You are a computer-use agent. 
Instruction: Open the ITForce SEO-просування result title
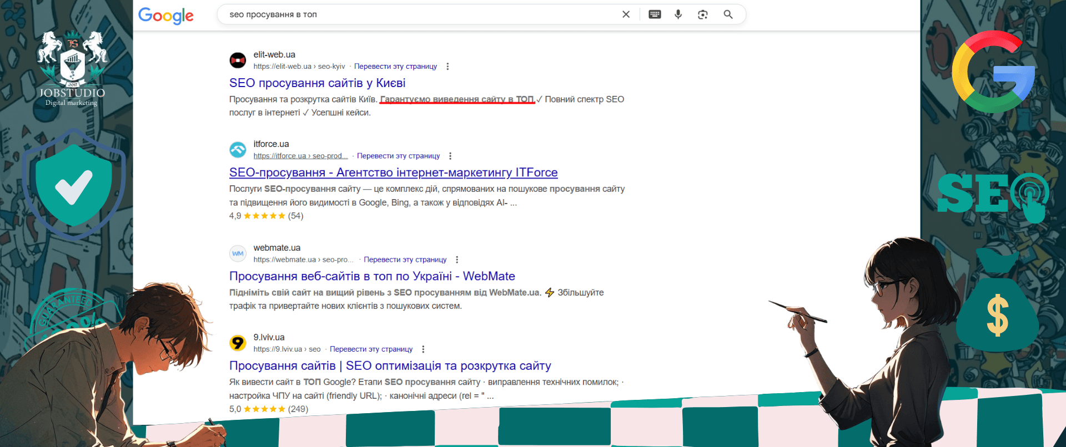point(393,172)
